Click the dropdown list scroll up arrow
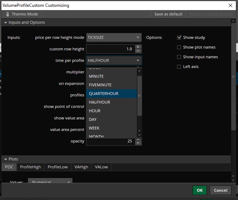This screenshot has width=238, height=200. [x=139, y=71]
